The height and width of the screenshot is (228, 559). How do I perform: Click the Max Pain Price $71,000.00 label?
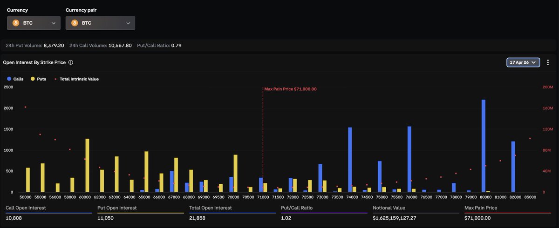click(291, 89)
